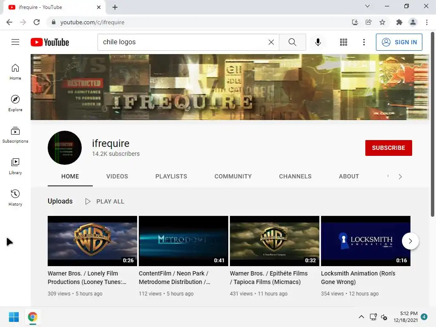
Task: Open a new tab with the plus
Action: click(x=115, y=7)
